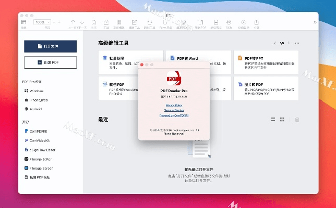Open the Powered by ComPDFKit link
The image size is (336, 208).
(174, 115)
